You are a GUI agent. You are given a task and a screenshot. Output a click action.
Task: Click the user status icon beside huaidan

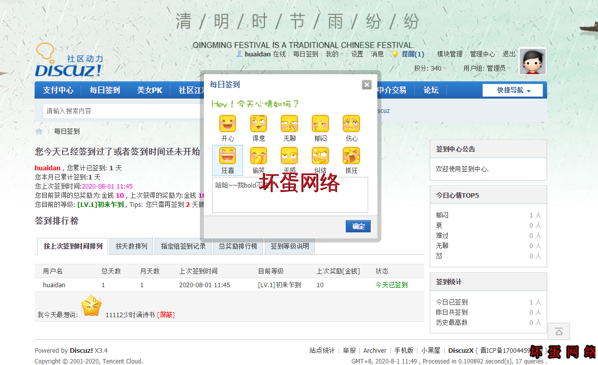click(240, 54)
